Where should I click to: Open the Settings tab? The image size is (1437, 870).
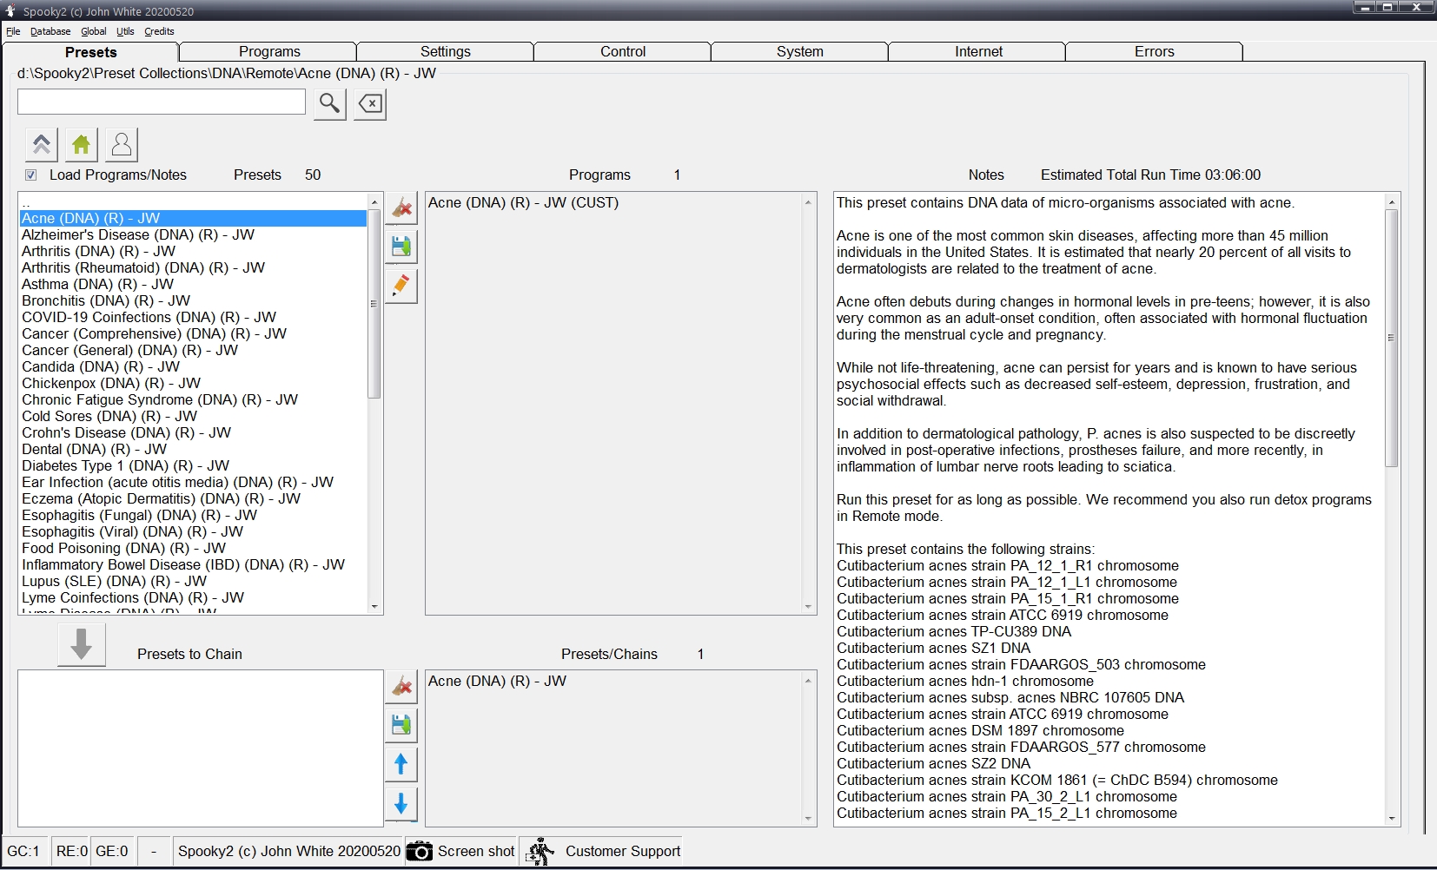pos(446,52)
